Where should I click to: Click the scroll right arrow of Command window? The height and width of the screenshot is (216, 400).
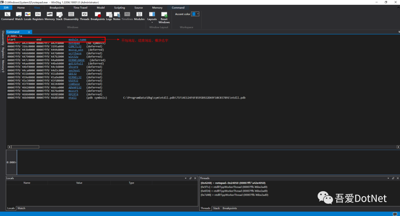(398, 147)
